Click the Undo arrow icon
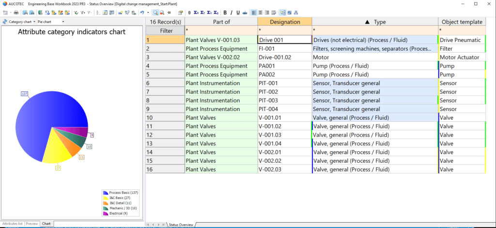 (x=141, y=12)
